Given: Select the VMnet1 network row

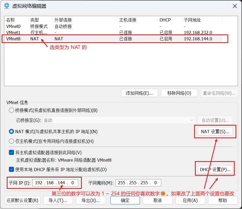Looking at the screenshot, I should click(114, 33).
